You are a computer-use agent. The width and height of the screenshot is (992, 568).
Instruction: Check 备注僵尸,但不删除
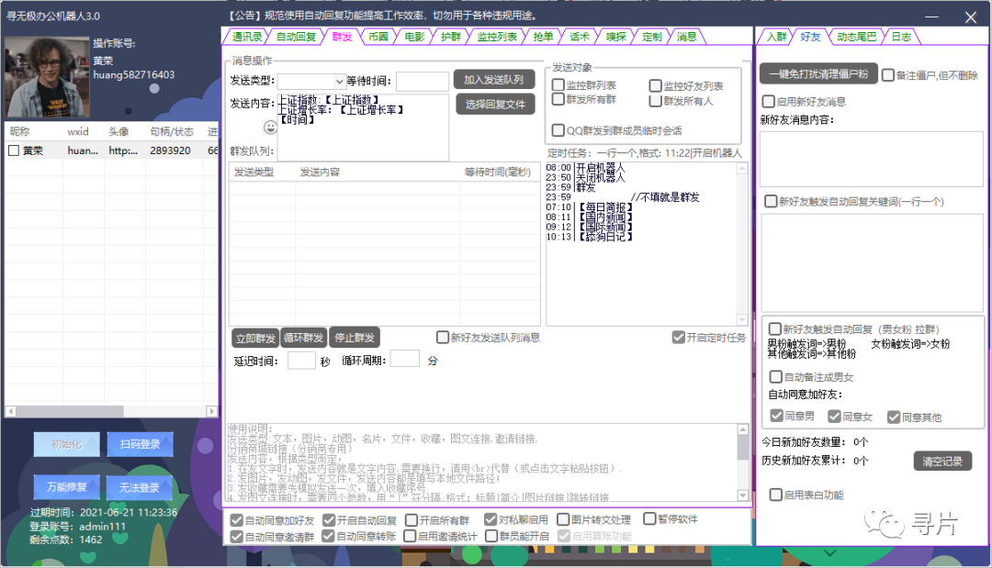pyautogui.click(x=887, y=74)
